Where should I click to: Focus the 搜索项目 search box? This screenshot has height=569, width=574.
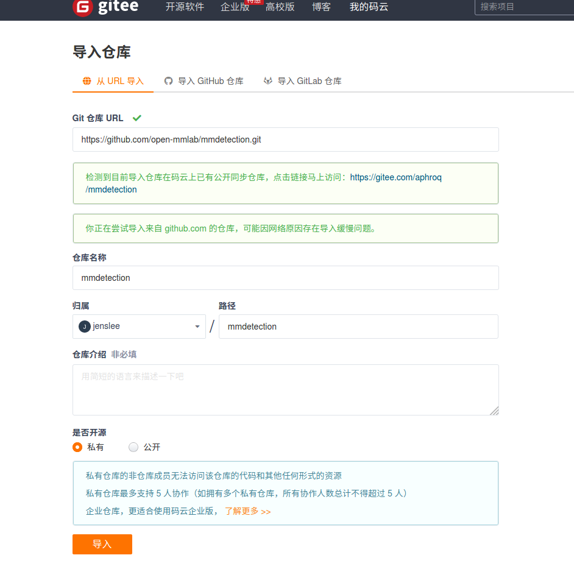point(524,7)
